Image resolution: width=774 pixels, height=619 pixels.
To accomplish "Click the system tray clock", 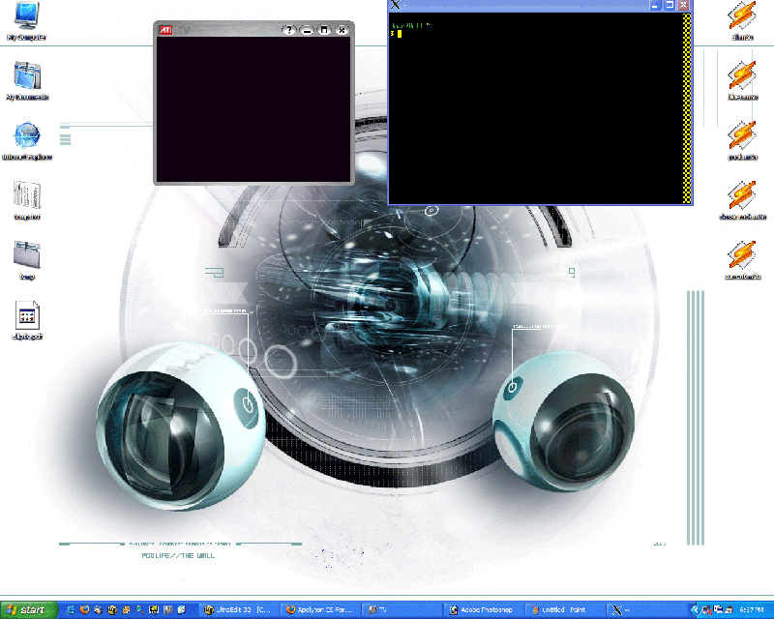I will click(751, 609).
